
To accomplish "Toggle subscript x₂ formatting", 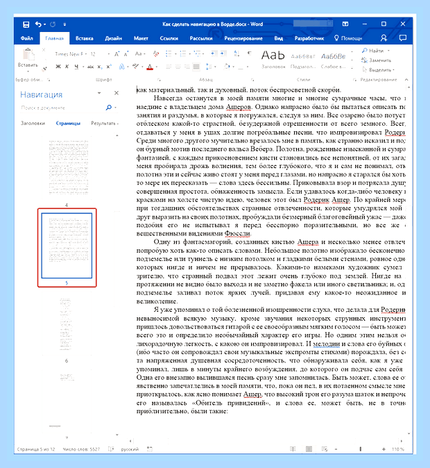I will coord(100,67).
